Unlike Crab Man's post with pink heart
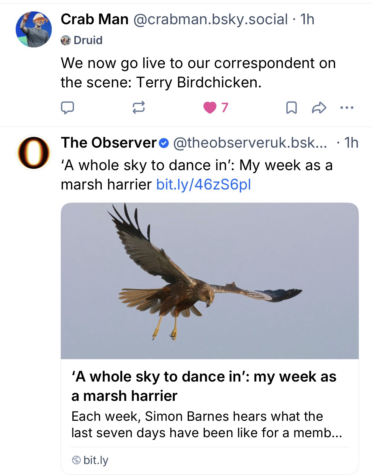372x475 pixels. coord(210,108)
